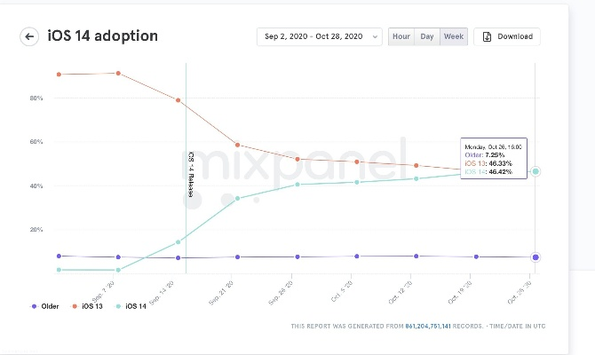Screen dimensions: 595x355
Task: Click the Download report button
Action: (x=508, y=36)
